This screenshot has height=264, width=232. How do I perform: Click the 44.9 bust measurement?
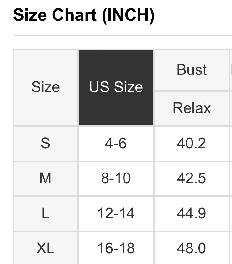(x=192, y=213)
